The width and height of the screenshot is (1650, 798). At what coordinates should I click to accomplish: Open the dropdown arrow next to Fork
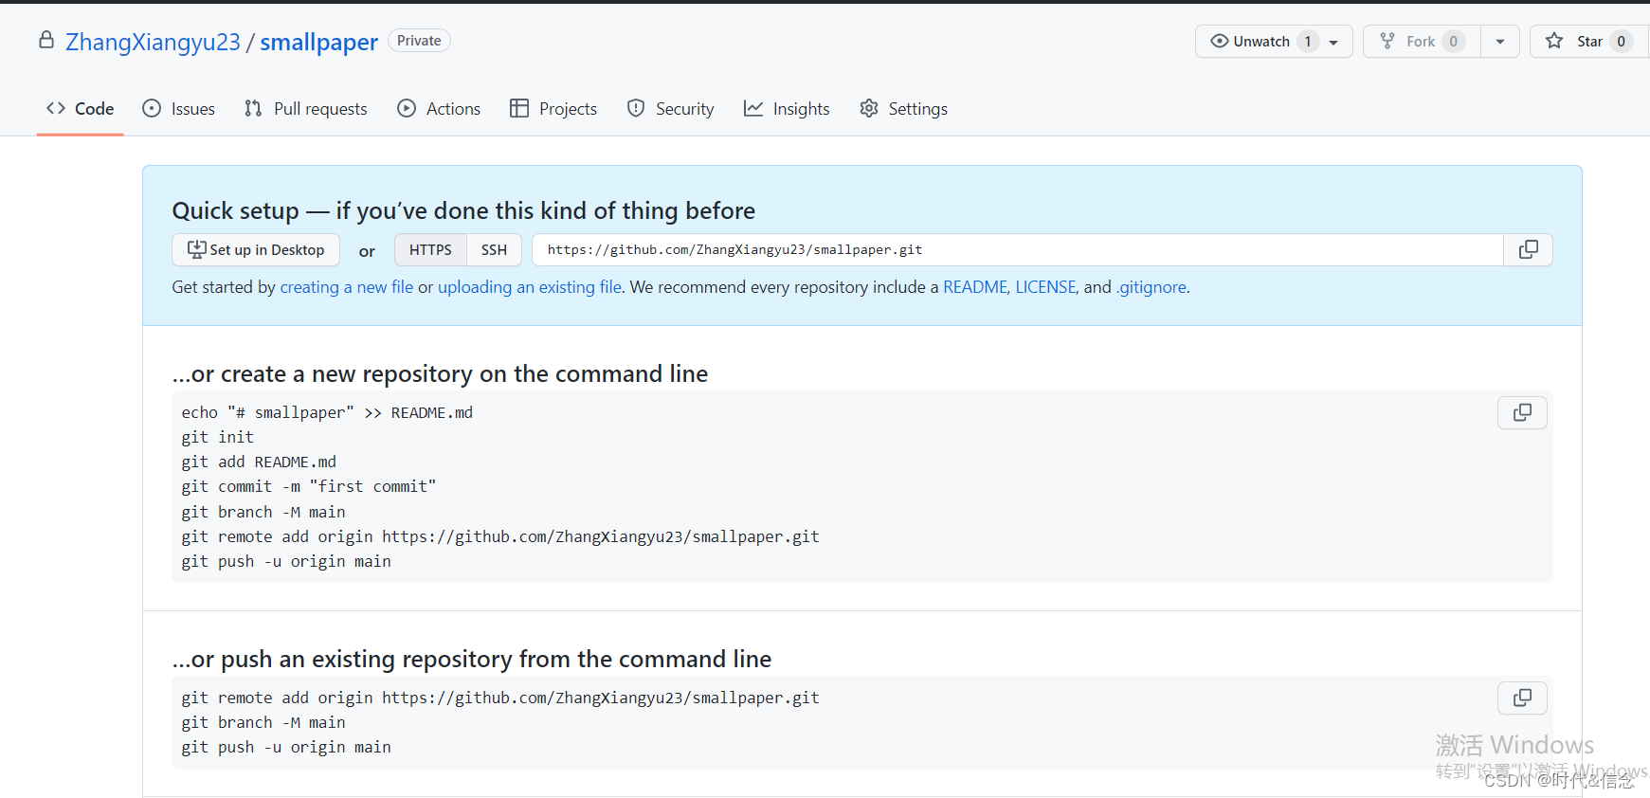[1499, 42]
